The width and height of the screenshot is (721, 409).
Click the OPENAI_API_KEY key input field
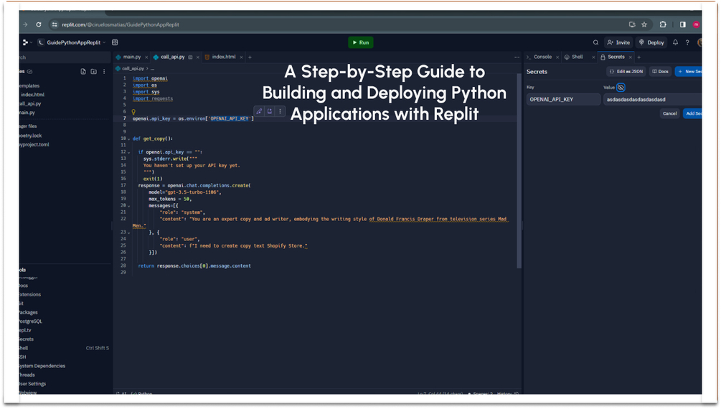[x=563, y=99]
